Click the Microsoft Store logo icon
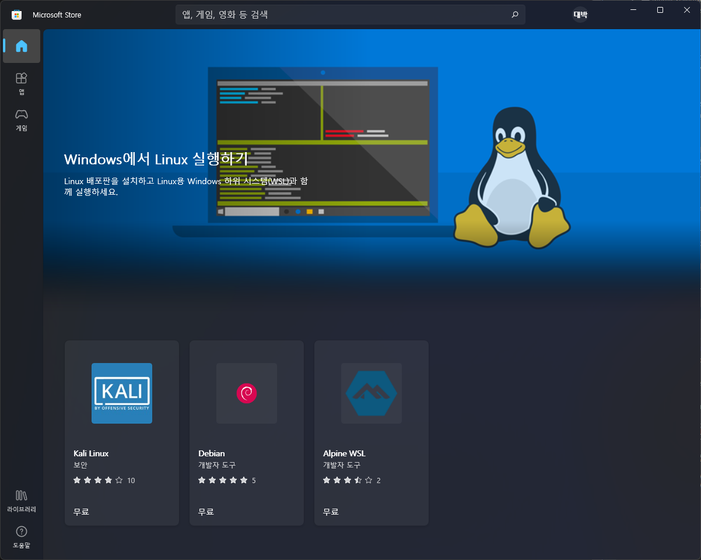Image resolution: width=701 pixels, height=560 pixels. [x=17, y=15]
